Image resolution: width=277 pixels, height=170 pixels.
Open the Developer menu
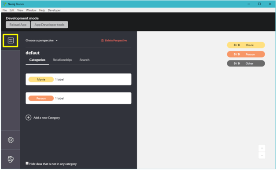(x=54, y=10)
